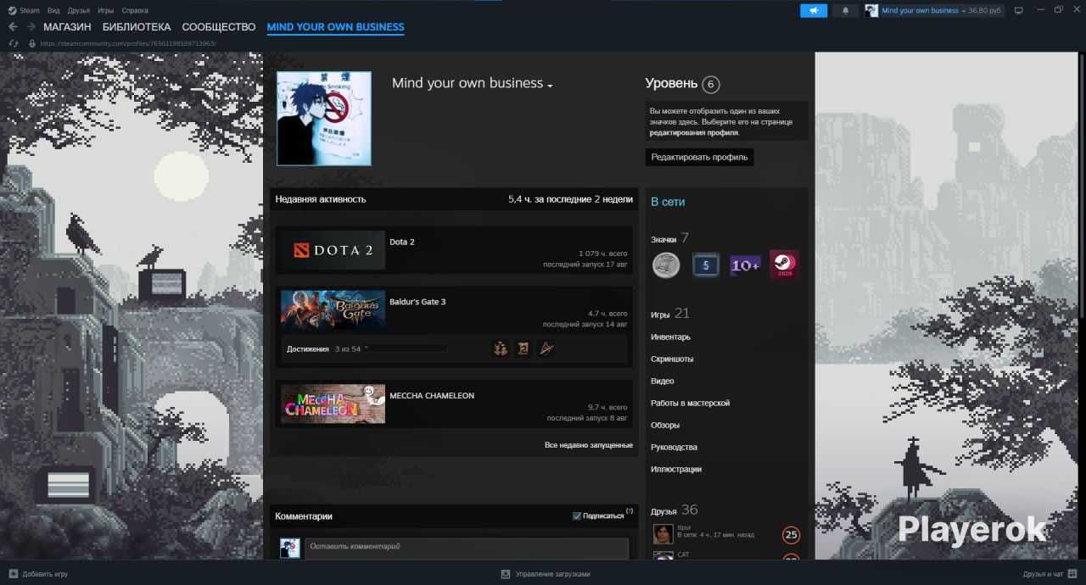Click the MECCHA CHAMELEON title text

432,396
